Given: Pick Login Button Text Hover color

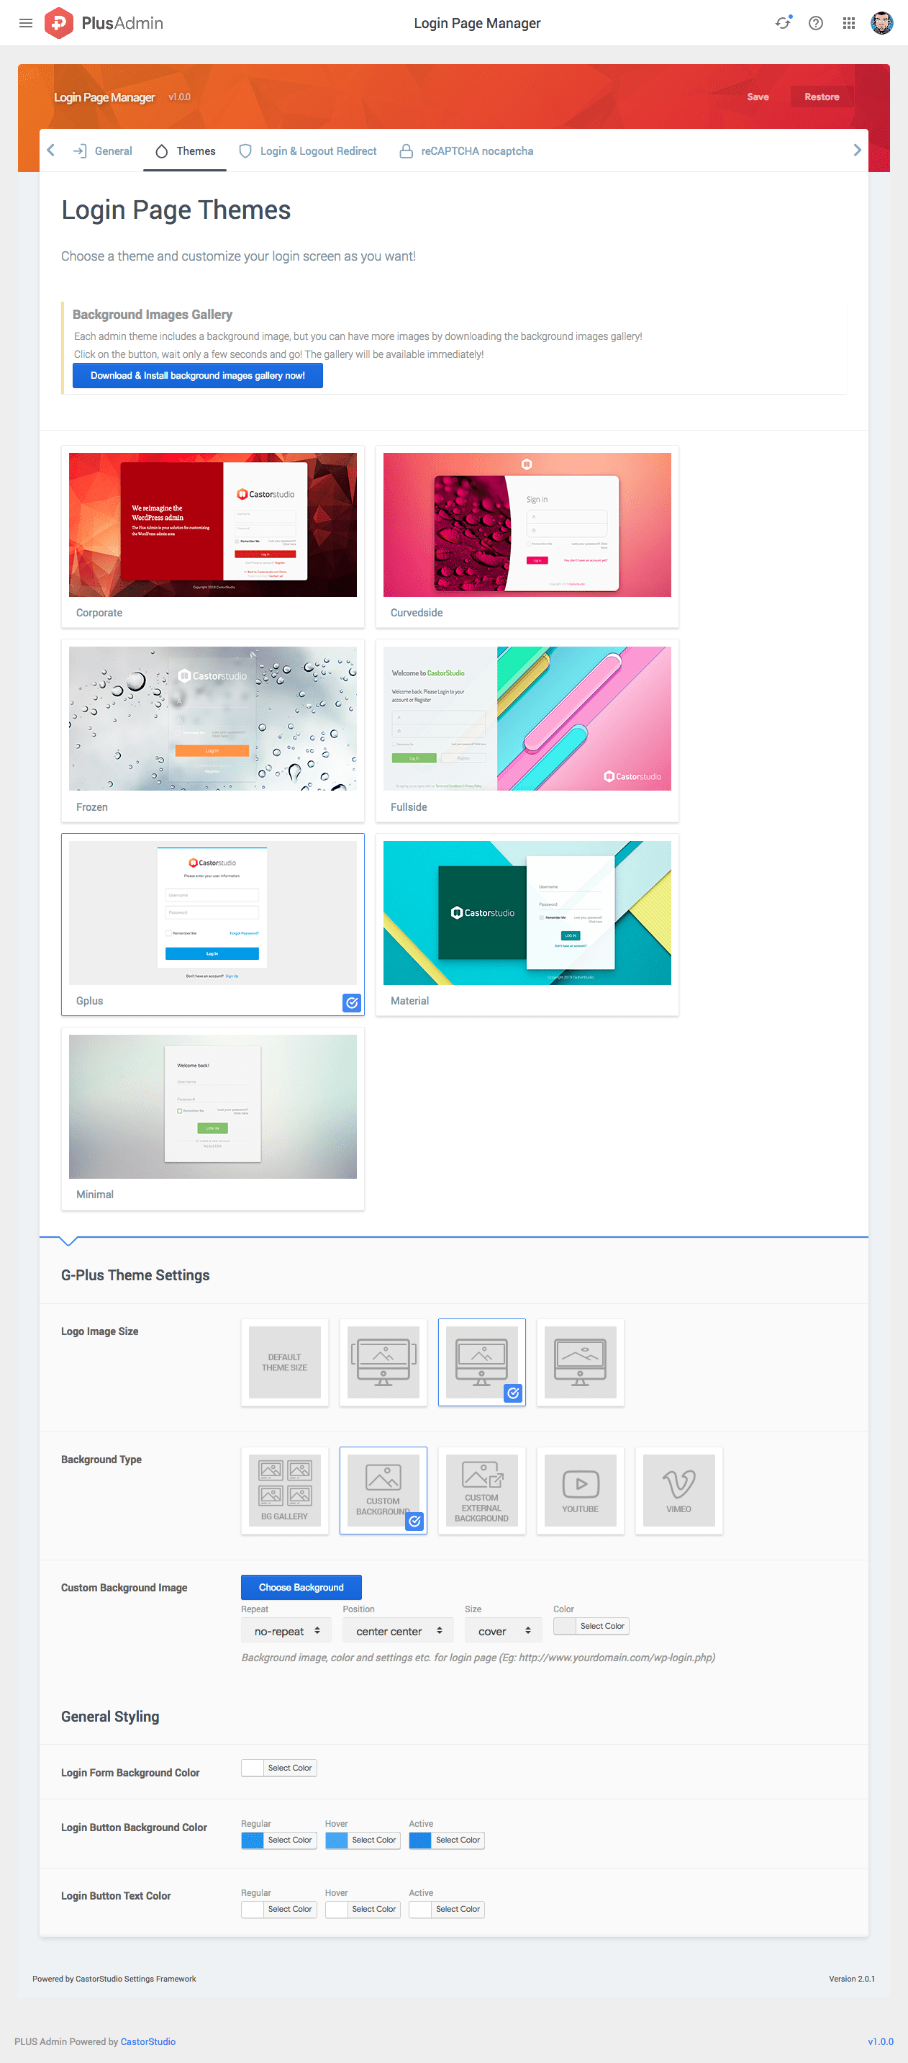Looking at the screenshot, I should tap(363, 1909).
